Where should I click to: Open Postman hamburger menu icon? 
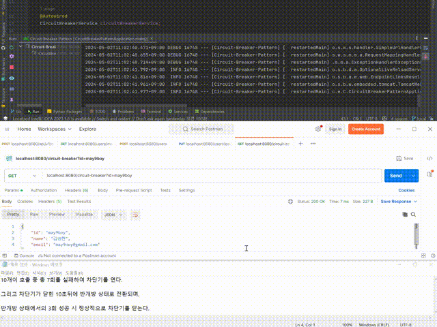point(8,129)
